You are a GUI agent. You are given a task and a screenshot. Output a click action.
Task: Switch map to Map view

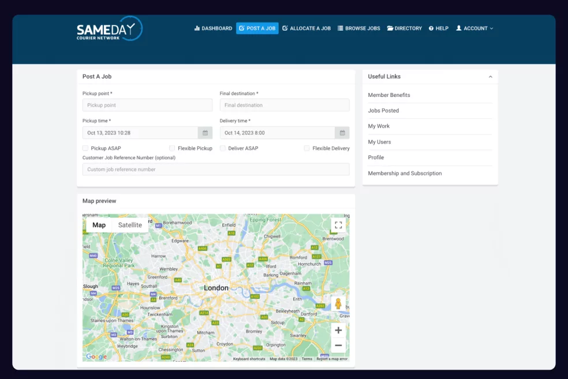99,225
